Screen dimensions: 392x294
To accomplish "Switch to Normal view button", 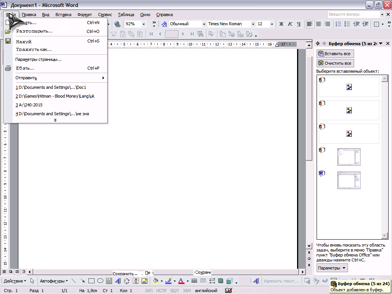I will [4, 271].
